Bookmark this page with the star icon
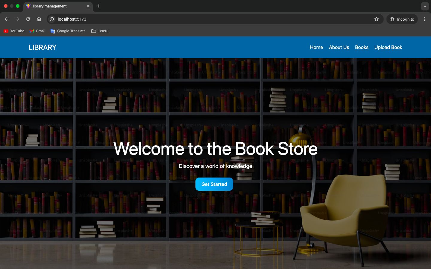This screenshot has width=431, height=269. click(377, 19)
